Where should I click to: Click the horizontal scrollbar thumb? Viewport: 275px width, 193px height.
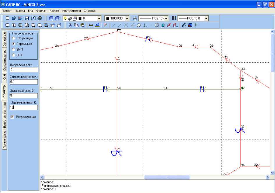167,177
